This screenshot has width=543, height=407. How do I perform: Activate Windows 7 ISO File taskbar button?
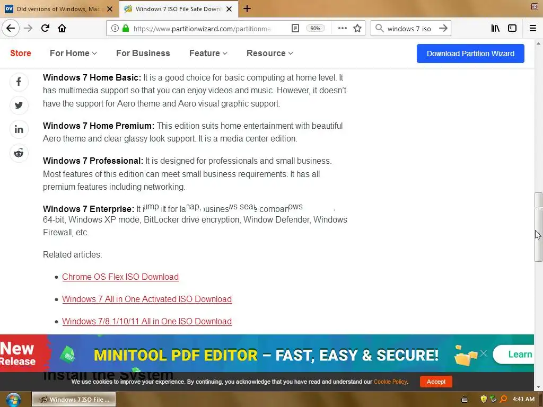[74, 400]
